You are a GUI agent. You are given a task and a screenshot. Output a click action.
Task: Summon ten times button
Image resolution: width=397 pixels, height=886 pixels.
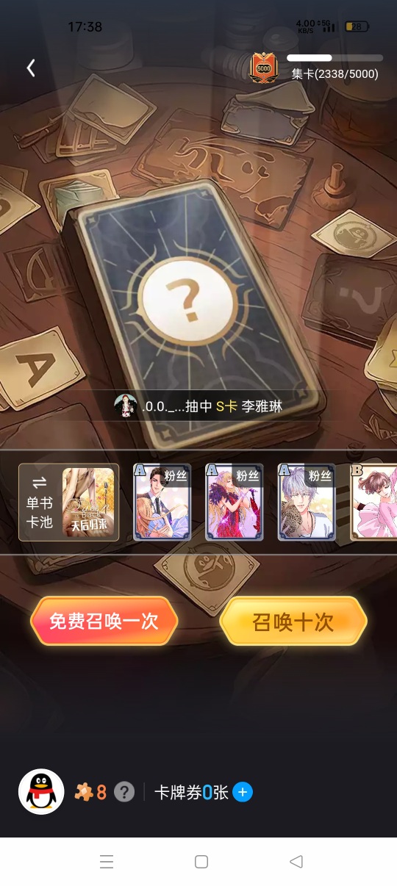click(x=293, y=622)
